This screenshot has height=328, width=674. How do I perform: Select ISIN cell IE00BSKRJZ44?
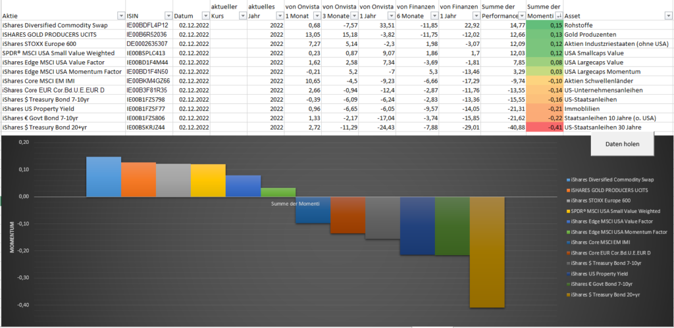click(149, 128)
